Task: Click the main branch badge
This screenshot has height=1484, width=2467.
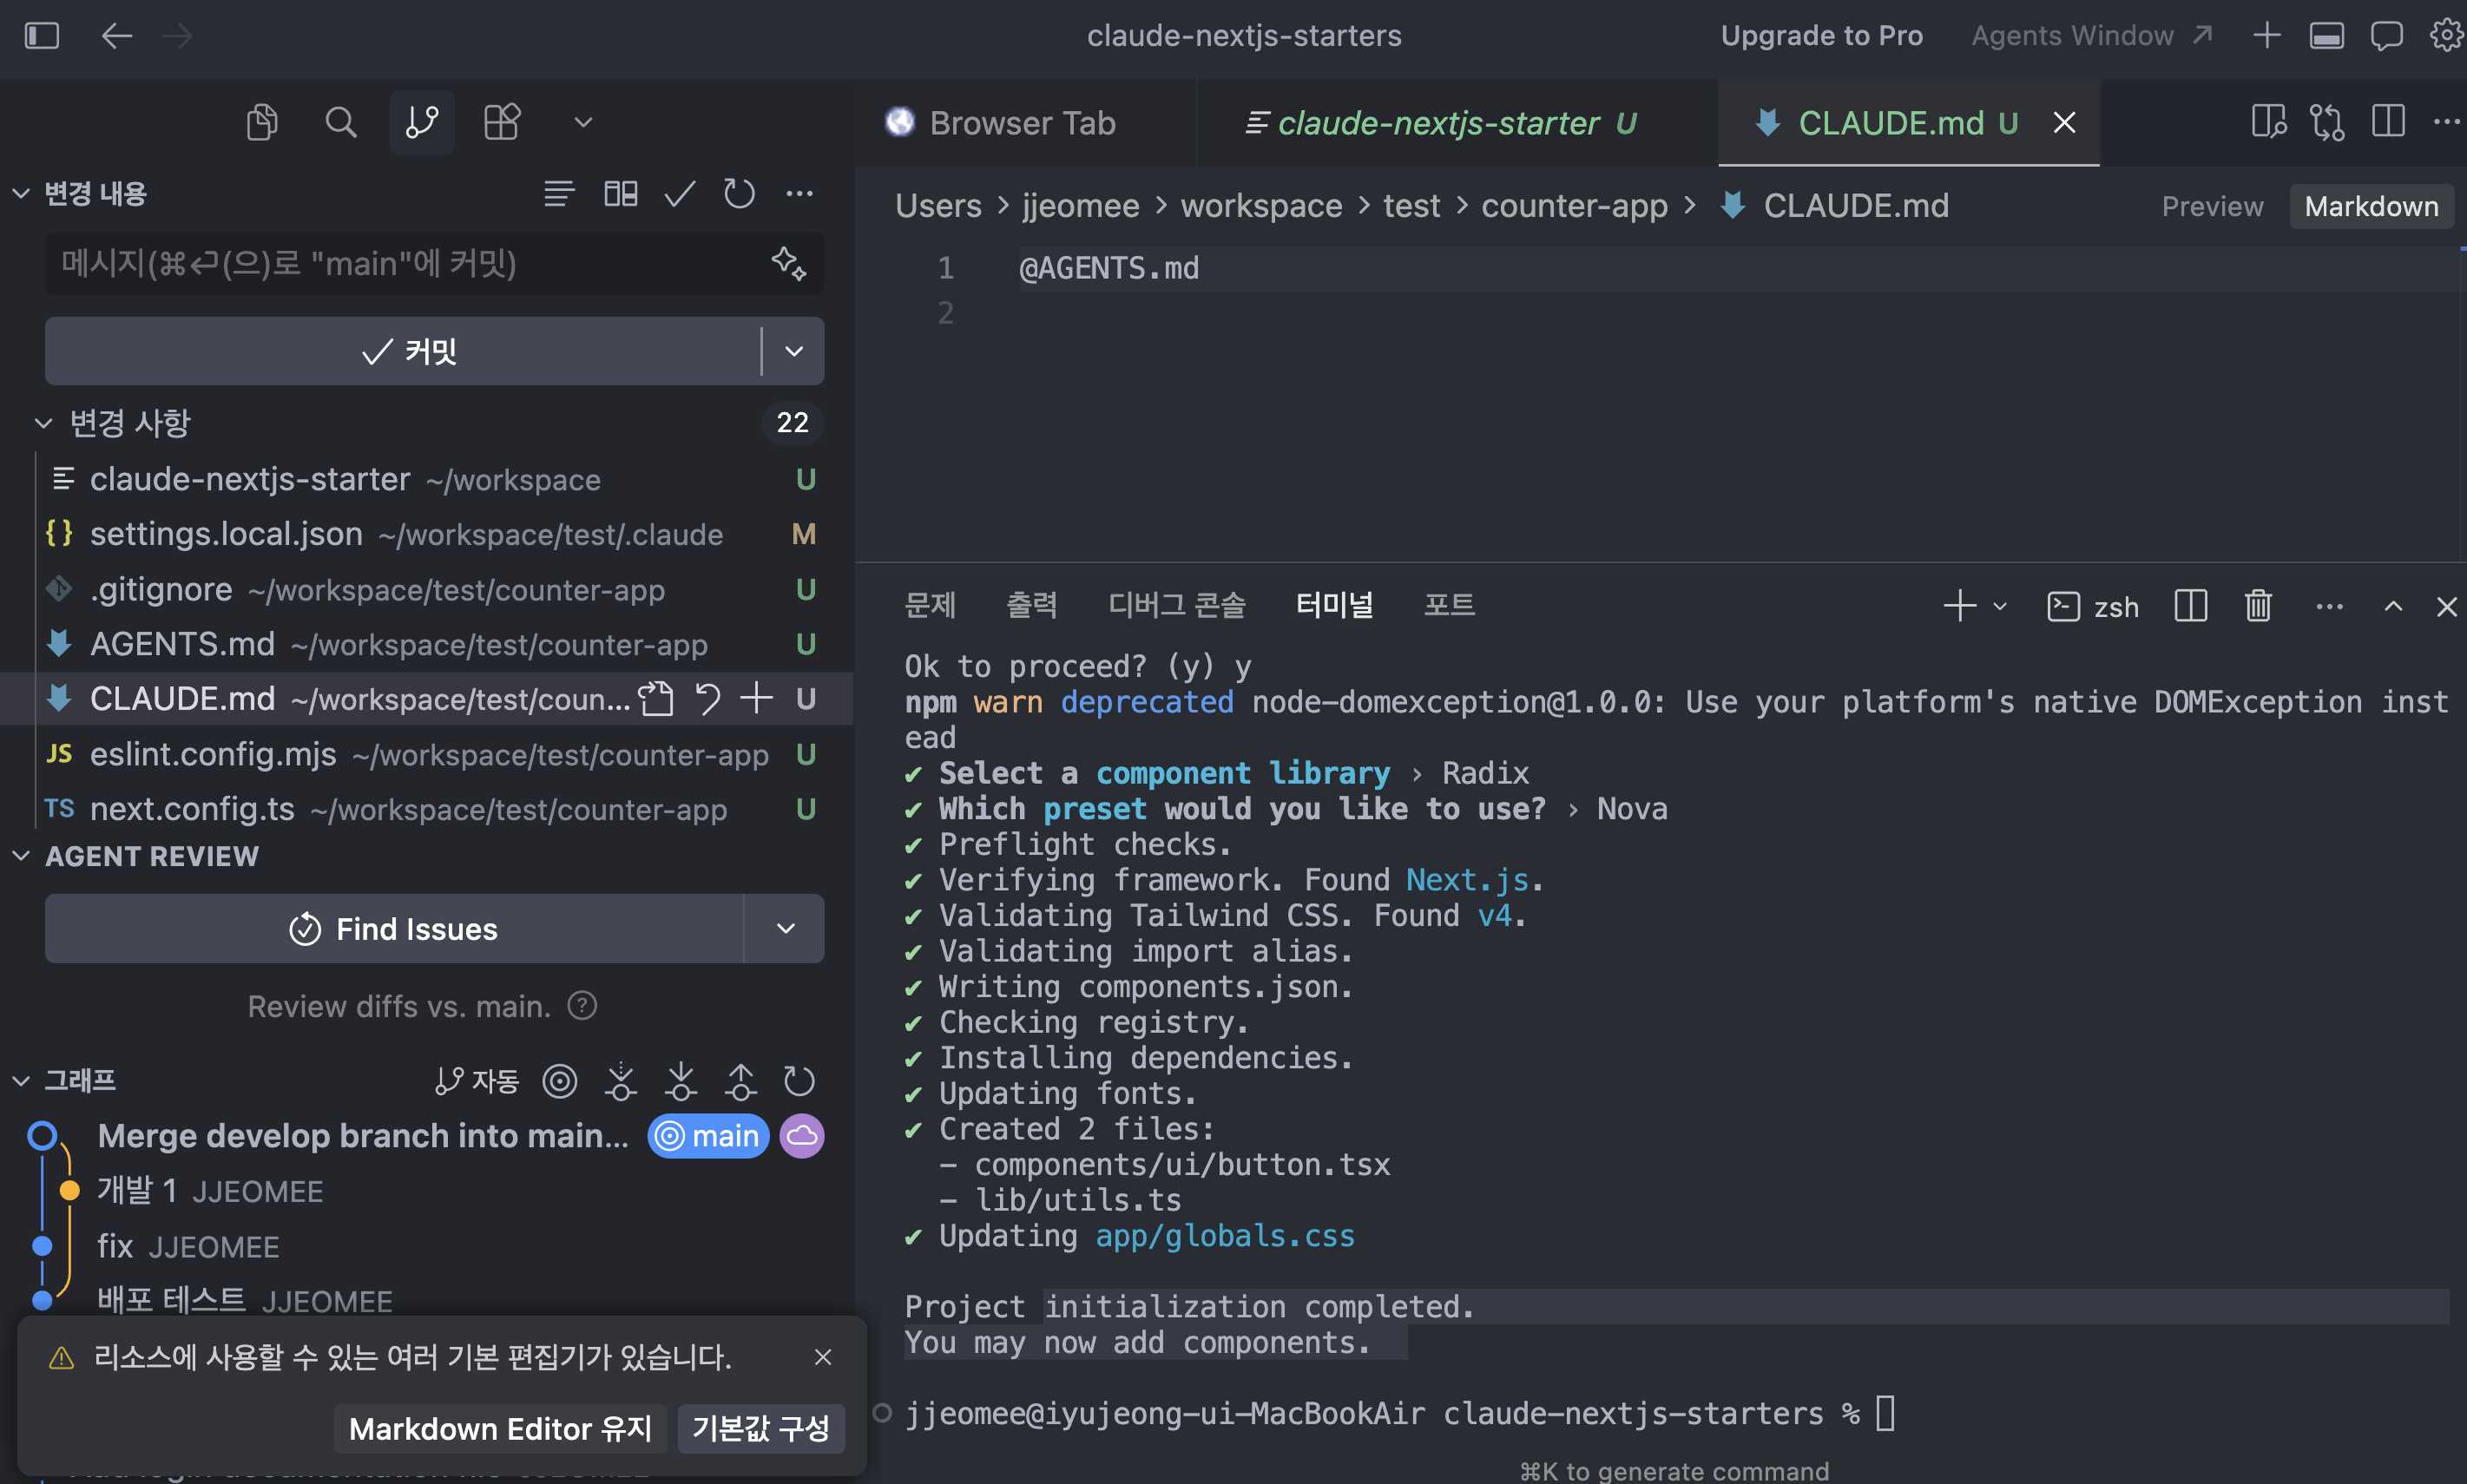Action: [x=708, y=1136]
